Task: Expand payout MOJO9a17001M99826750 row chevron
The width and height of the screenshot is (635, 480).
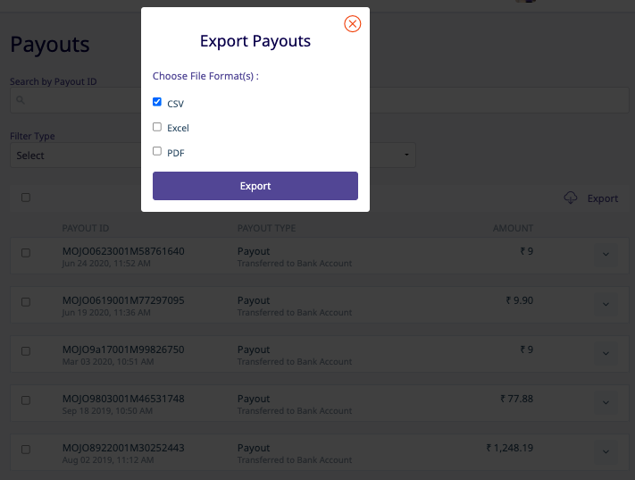Action: tap(606, 353)
